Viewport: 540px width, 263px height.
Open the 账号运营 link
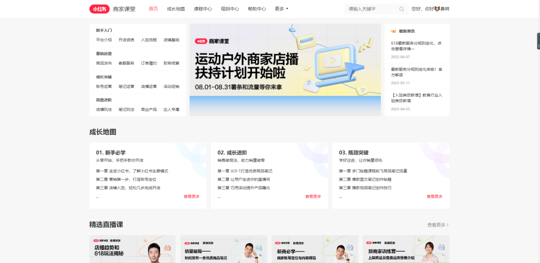(103, 87)
